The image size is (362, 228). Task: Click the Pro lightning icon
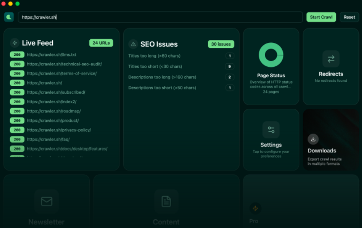tap(254, 208)
